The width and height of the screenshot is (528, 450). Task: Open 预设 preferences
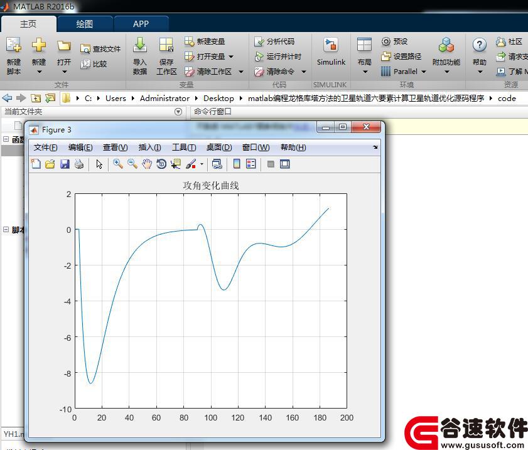394,41
